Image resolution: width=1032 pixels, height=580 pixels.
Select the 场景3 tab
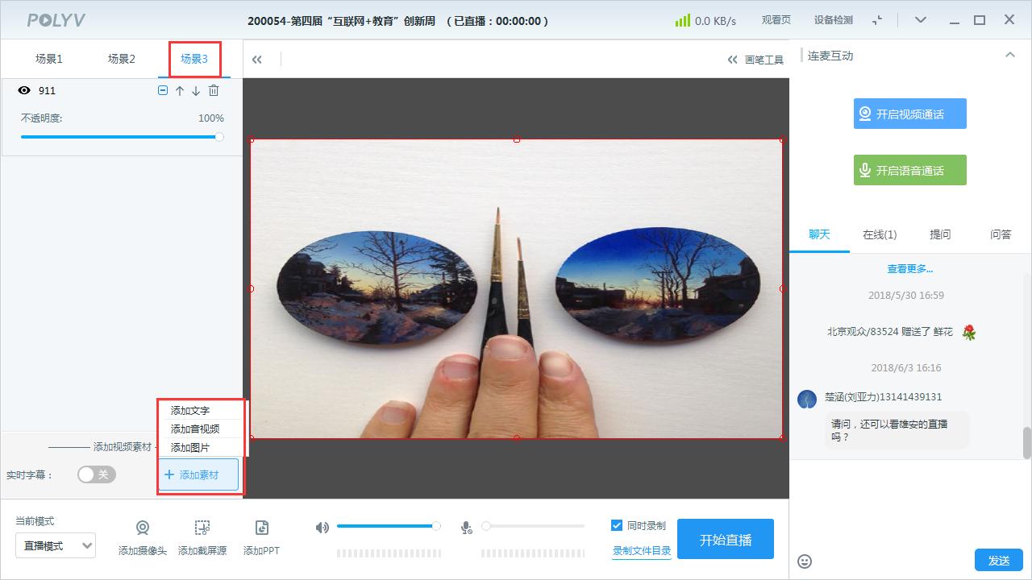(194, 59)
